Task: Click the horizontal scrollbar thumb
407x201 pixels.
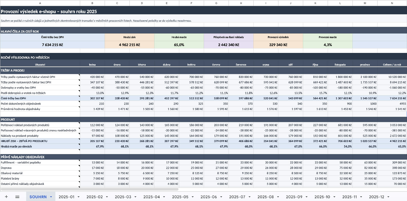Action: (x=89, y=189)
